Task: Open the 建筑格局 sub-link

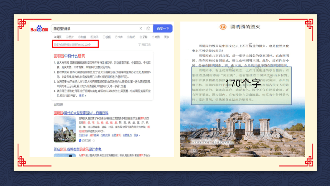Action: (x=94, y=135)
